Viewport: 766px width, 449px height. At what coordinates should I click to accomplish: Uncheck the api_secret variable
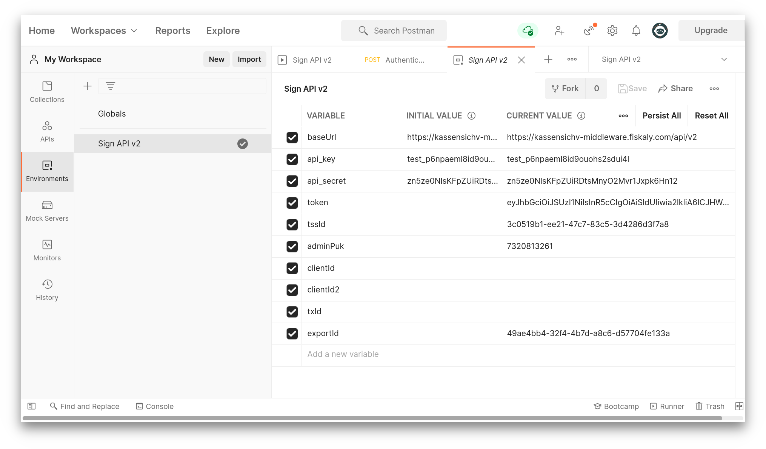click(x=292, y=181)
